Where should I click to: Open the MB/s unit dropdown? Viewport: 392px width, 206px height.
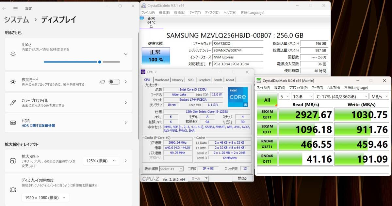[x=379, y=96]
